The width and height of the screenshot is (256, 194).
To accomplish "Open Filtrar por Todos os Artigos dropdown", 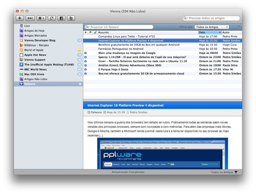I will click(x=212, y=27).
